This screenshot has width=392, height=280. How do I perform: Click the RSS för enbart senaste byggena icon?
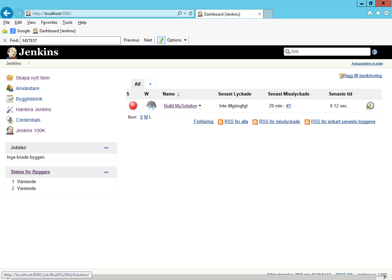tap(307, 122)
